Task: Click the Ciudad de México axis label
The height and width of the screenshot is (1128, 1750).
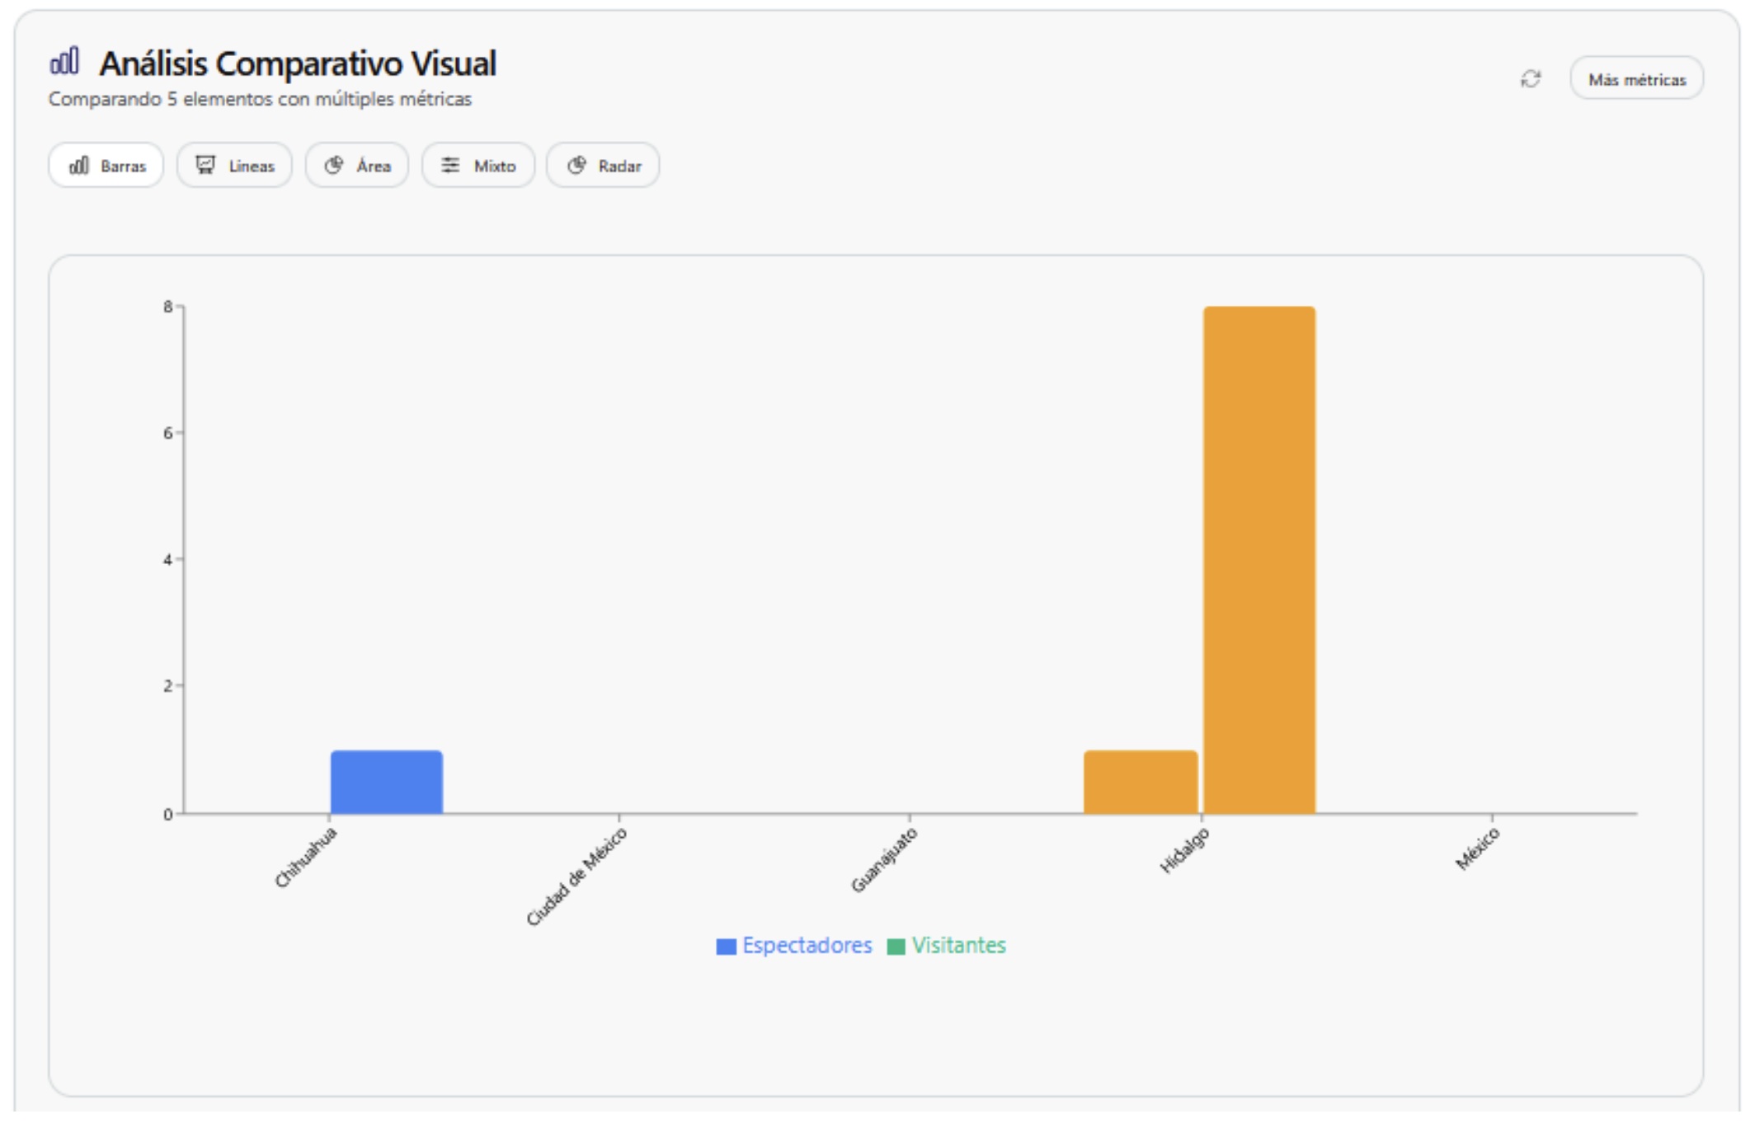Action: click(x=577, y=877)
